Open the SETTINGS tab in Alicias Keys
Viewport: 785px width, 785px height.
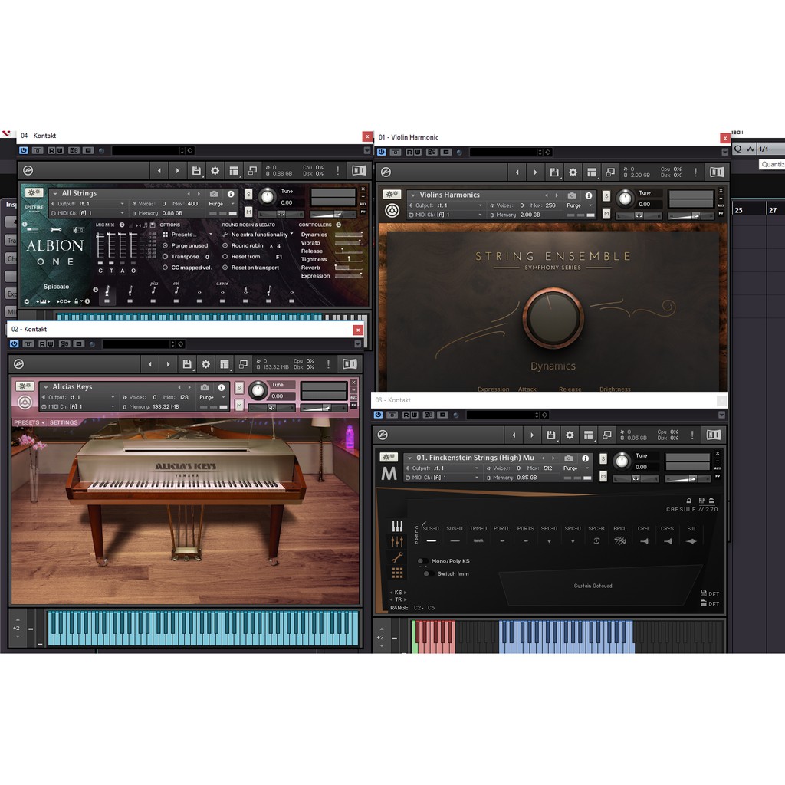tap(64, 422)
